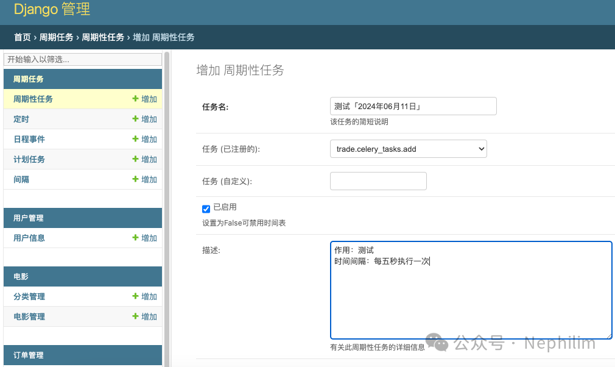Select 定时 in the sidebar

tap(21, 119)
